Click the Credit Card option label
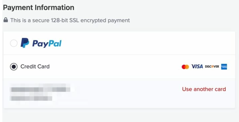The width and height of the screenshot is (239, 122). [35, 67]
